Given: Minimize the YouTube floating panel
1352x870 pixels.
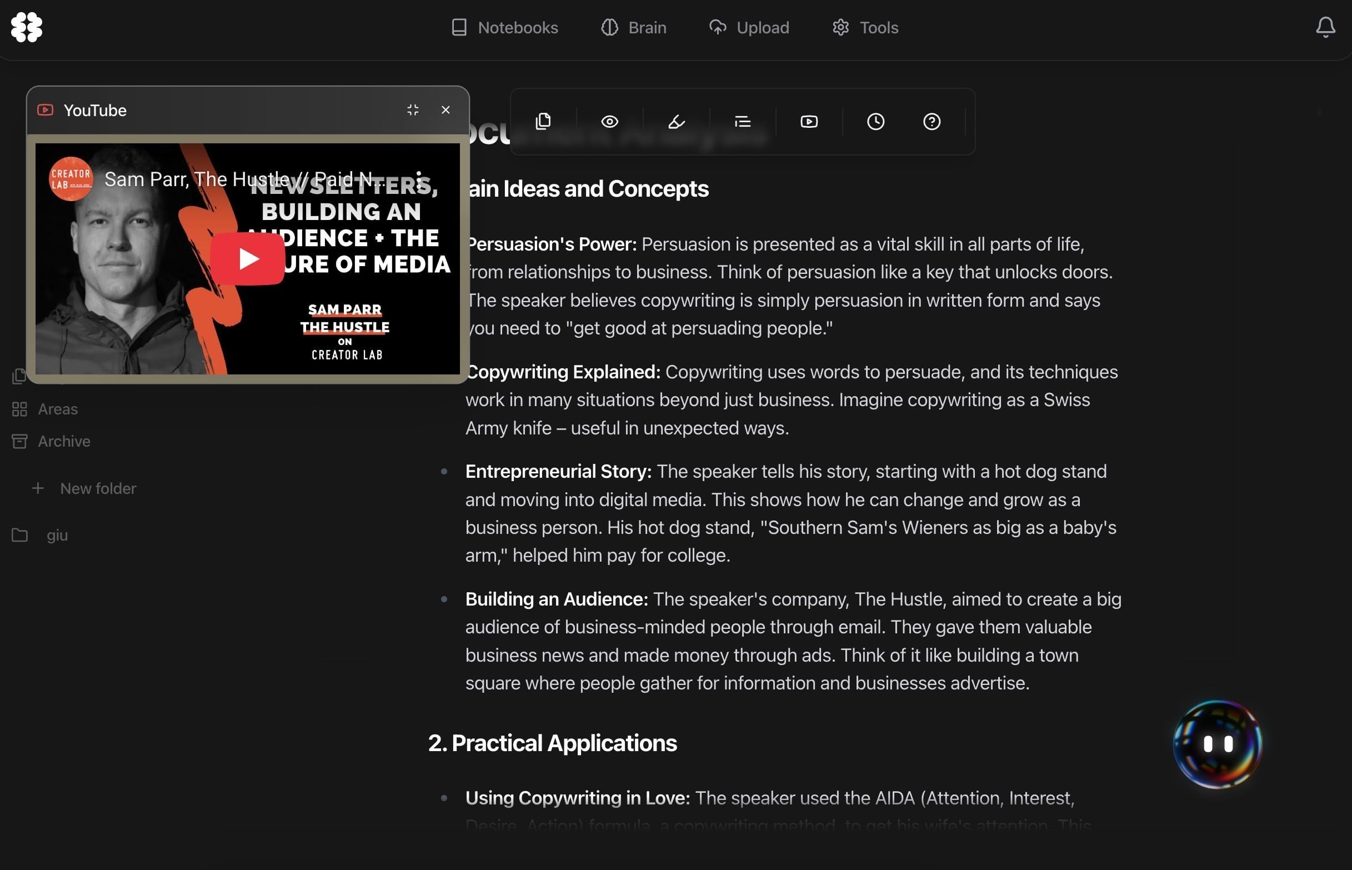Looking at the screenshot, I should tap(413, 109).
